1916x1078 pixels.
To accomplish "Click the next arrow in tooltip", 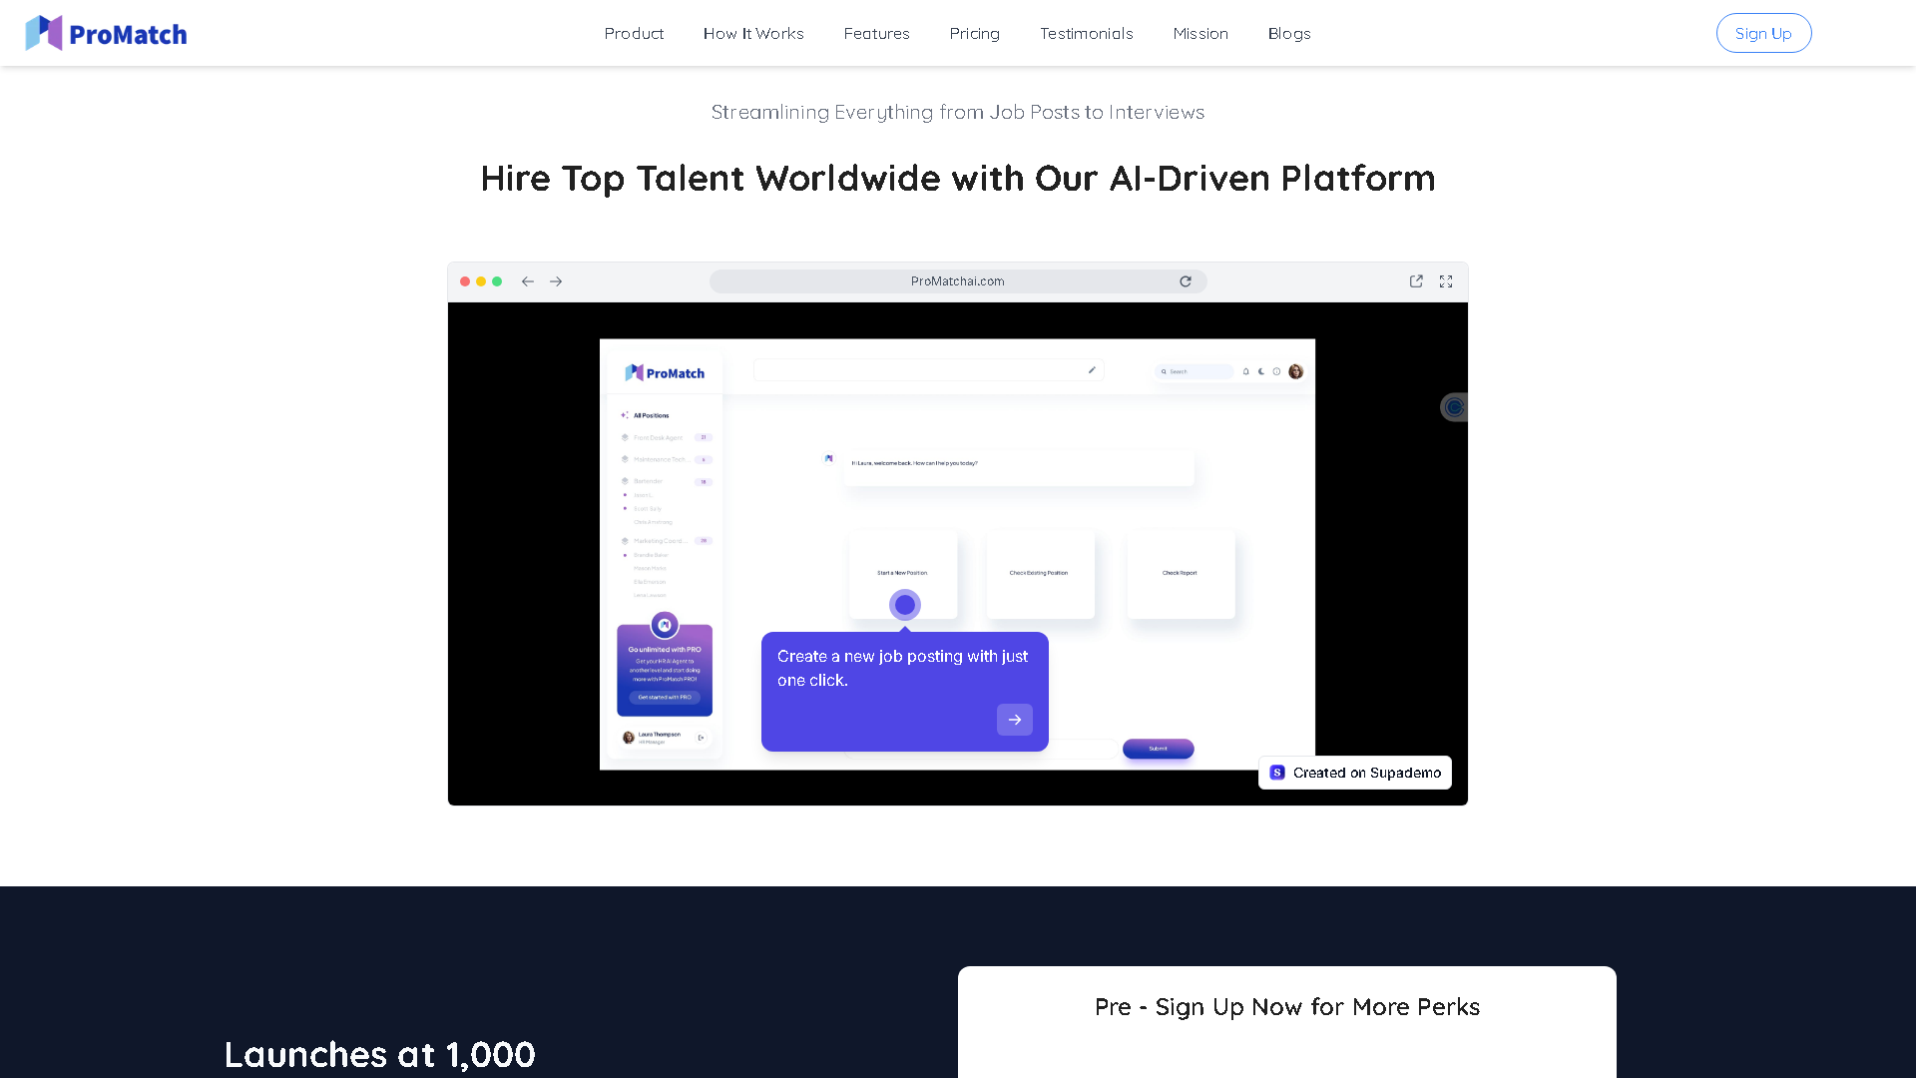I will 1014,720.
